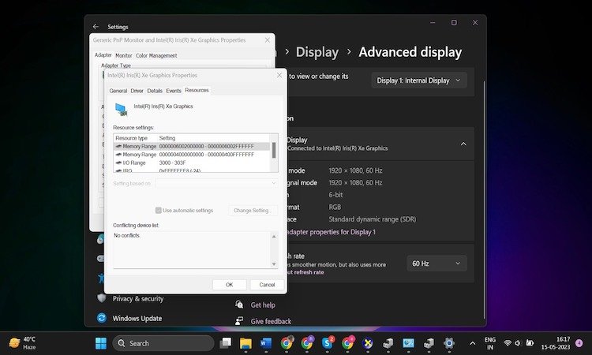Screen dimensions: 592x355
Task: Open Privacy & security in Settings sidebar
Action: 138,299
